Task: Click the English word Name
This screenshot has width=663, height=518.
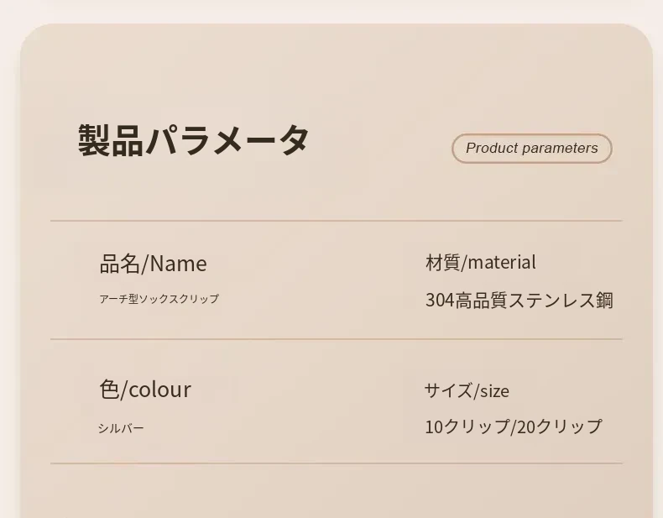Action: click(x=178, y=264)
